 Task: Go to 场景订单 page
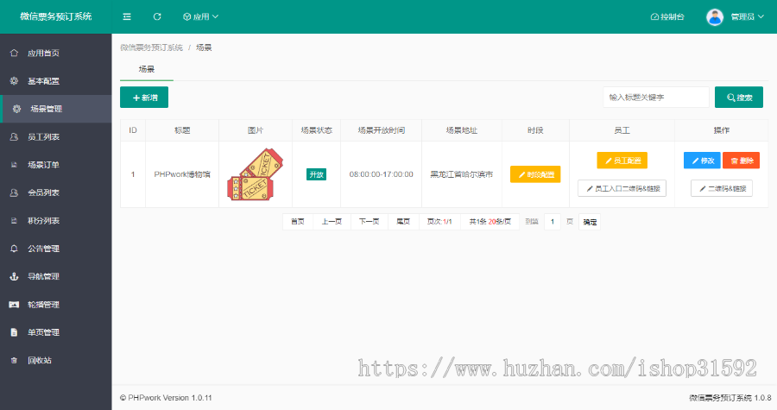click(x=56, y=165)
